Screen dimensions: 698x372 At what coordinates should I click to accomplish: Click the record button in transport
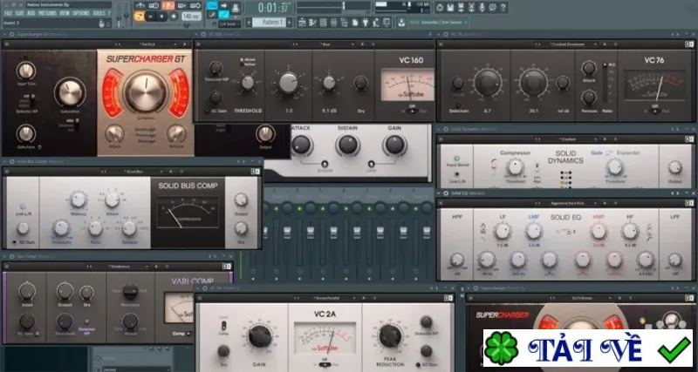tap(174, 16)
